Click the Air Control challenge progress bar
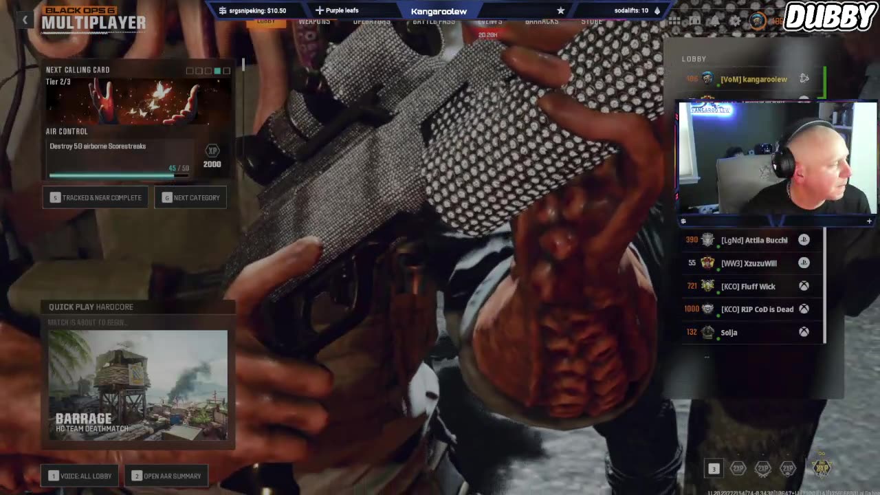880x495 pixels. coord(118,175)
